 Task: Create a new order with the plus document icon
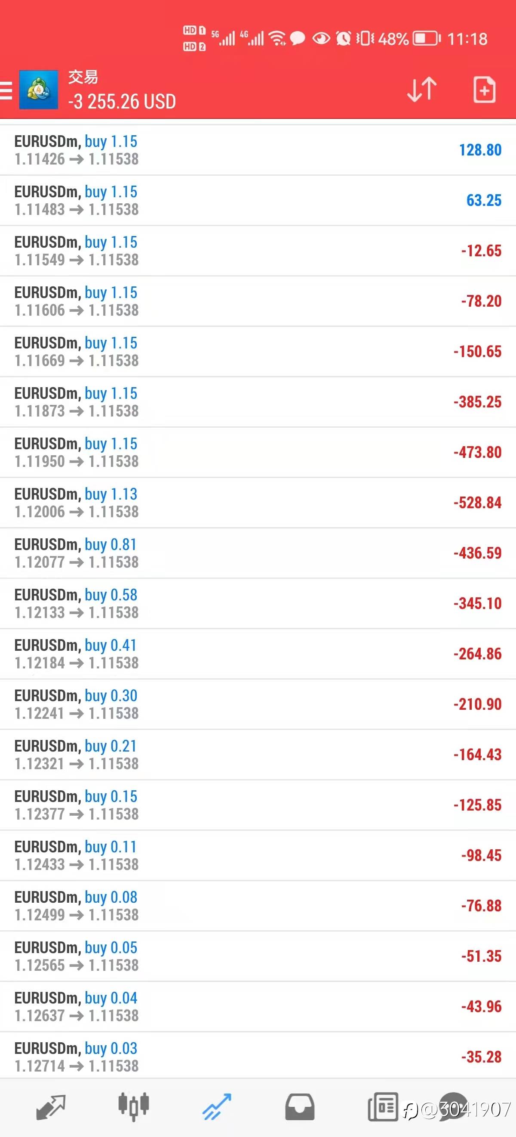484,90
